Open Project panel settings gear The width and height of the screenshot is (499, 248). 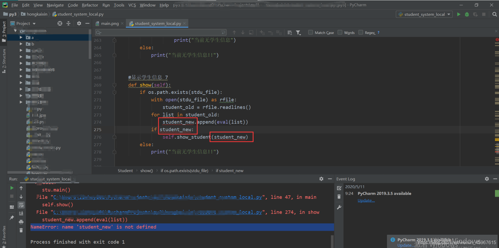click(x=79, y=23)
